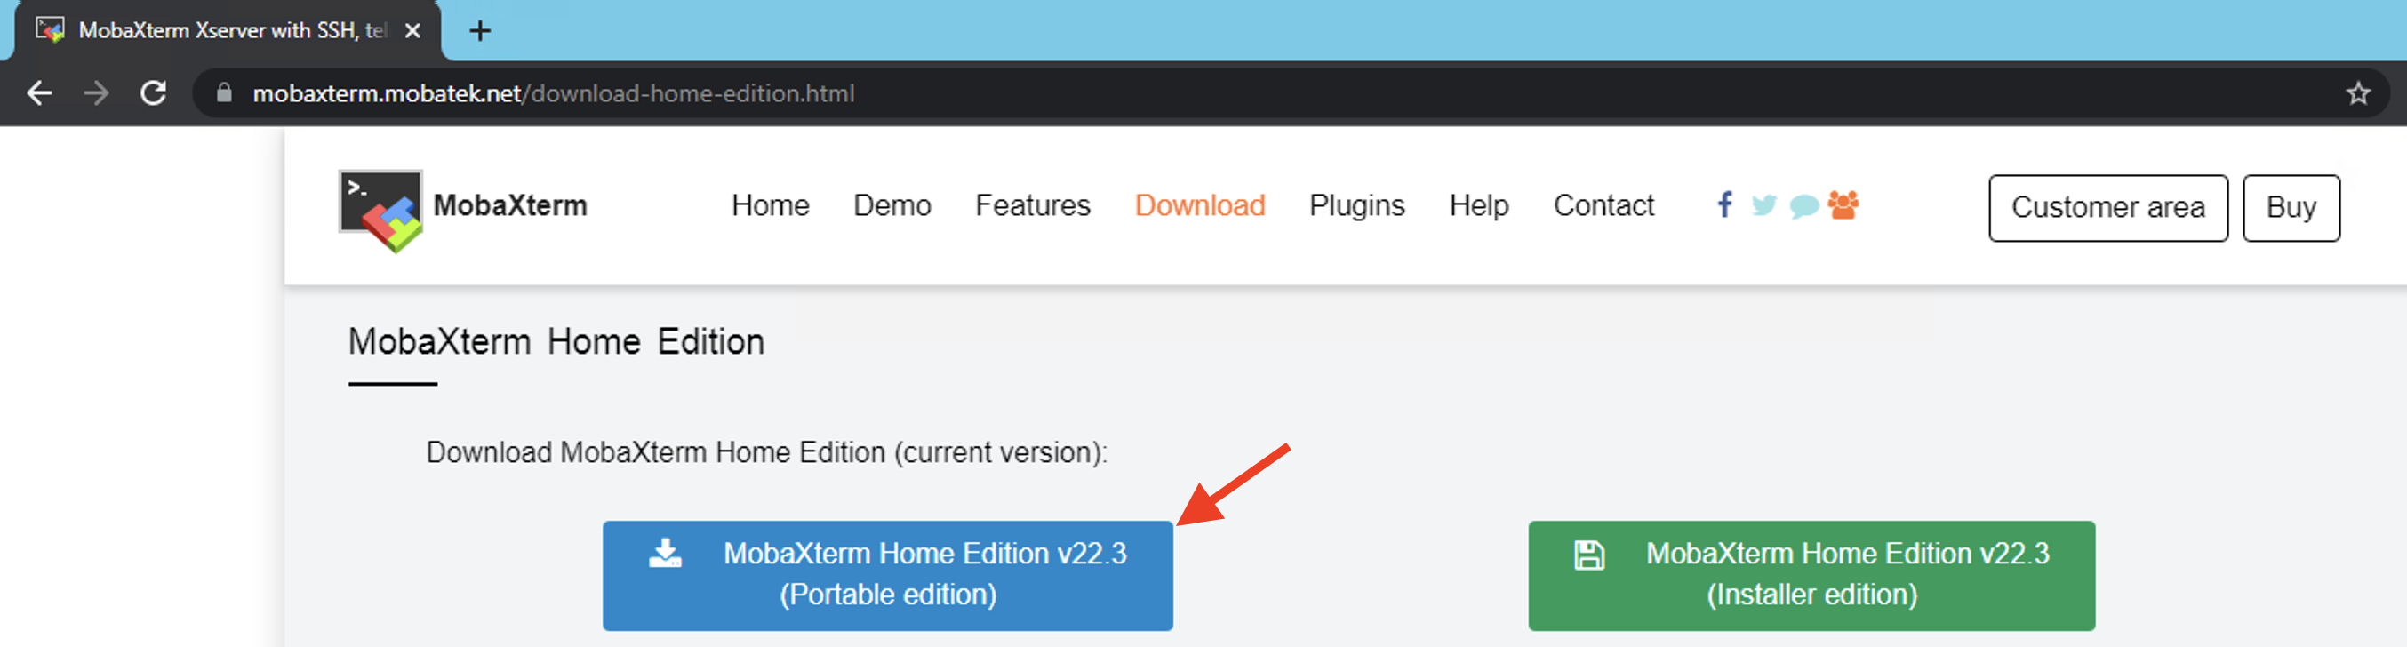The width and height of the screenshot is (2407, 647).
Task: Open a new browser tab
Action: (x=479, y=31)
